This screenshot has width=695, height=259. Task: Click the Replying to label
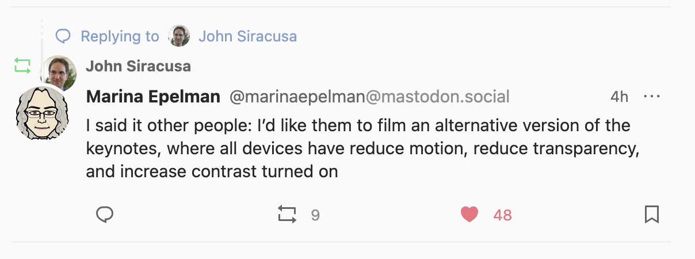(120, 37)
